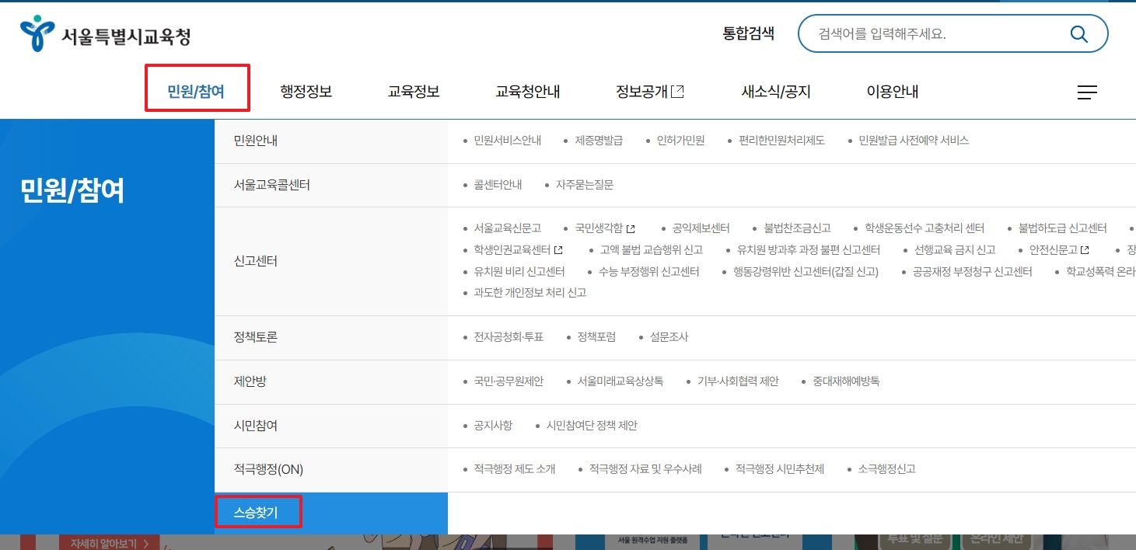Viewport: 1136px width, 550px height.
Task: Open the 불법하도급 신고센터 link
Action: (x=1062, y=228)
